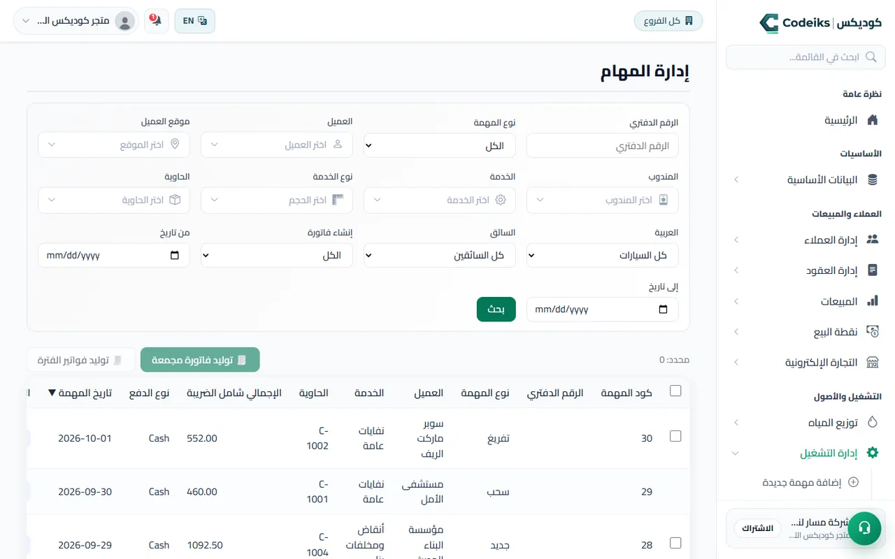Check the row checkbox for task 30
This screenshot has height=559, width=895.
[x=675, y=436]
